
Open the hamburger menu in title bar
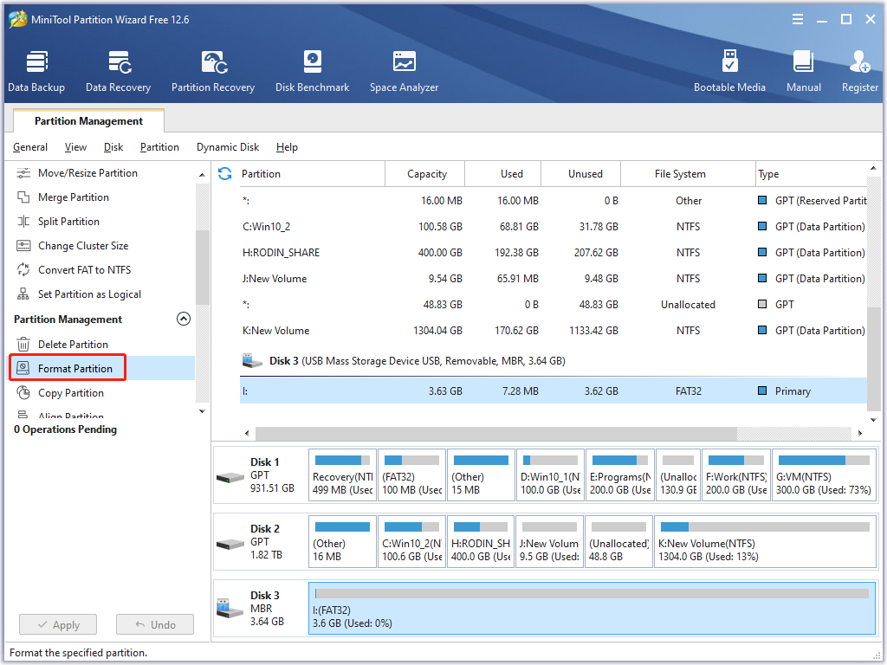(798, 19)
